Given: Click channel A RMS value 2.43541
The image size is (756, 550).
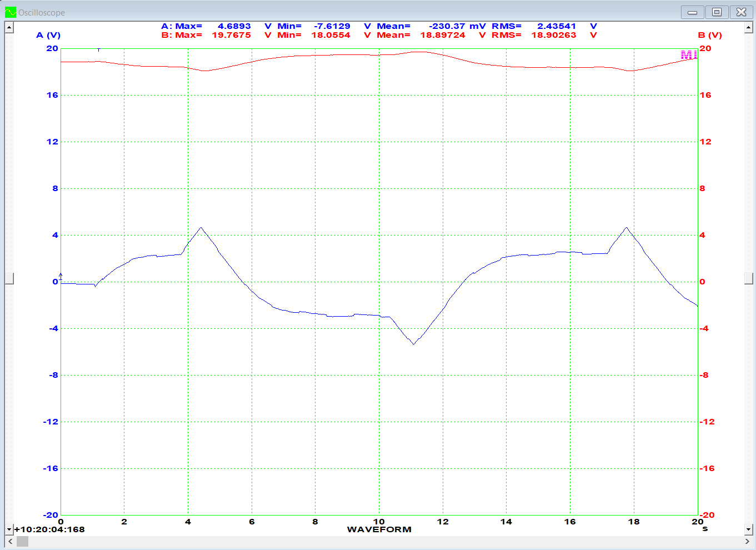Looking at the screenshot, I should tap(557, 26).
